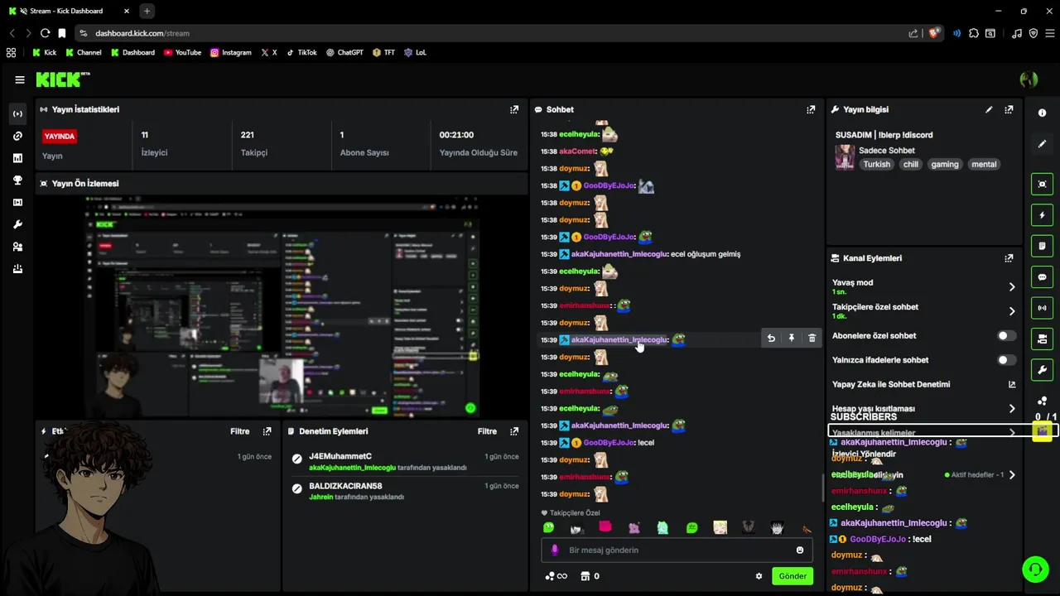Viewport: 1060px width, 596px height.
Task: Toggle Yalnızca ifadelerle sohbet switch
Action: [1006, 360]
